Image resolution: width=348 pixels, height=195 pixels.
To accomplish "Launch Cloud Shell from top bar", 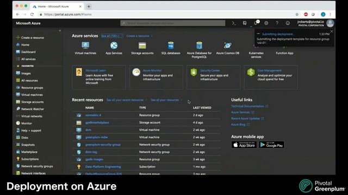I will click(234, 23).
